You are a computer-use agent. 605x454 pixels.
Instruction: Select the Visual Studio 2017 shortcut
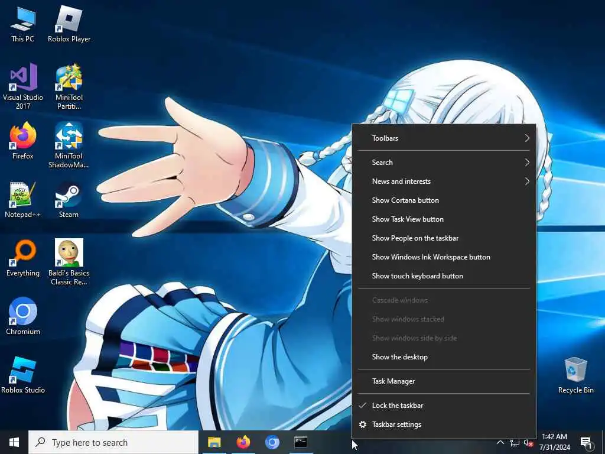click(x=23, y=86)
